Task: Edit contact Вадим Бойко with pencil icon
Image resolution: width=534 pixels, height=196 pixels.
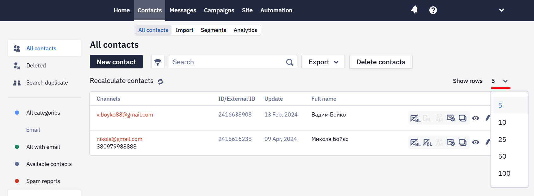Action: point(487,118)
